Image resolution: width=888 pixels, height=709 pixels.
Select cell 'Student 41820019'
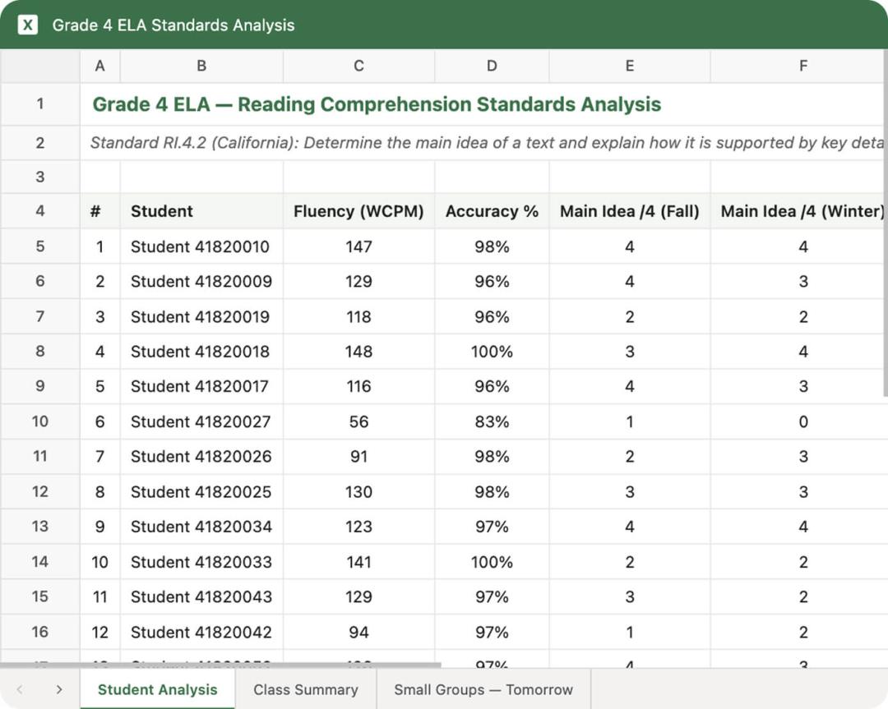point(201,316)
